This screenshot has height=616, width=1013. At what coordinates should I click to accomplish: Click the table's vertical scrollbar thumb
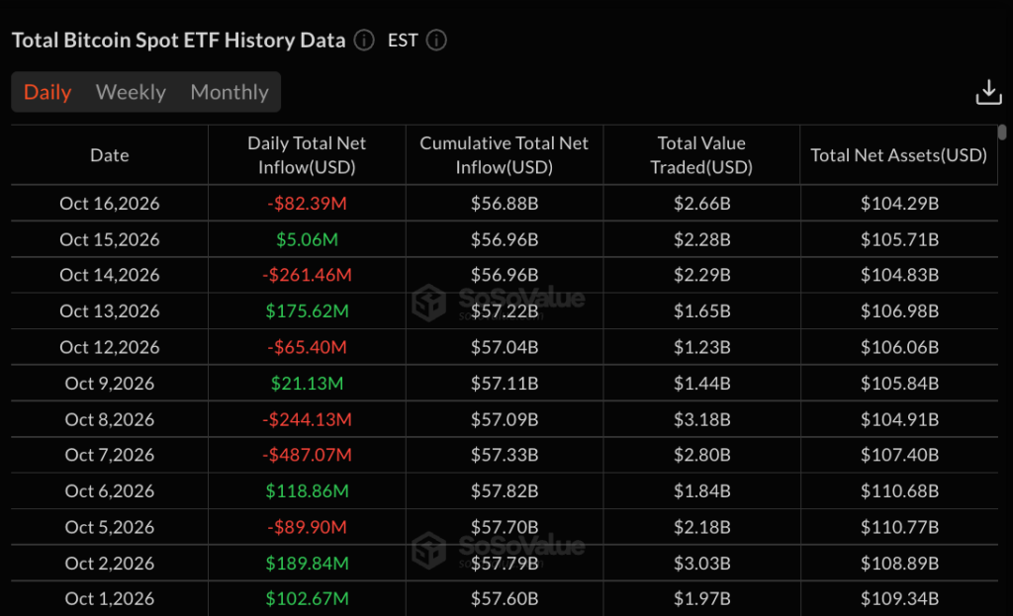point(1002,132)
